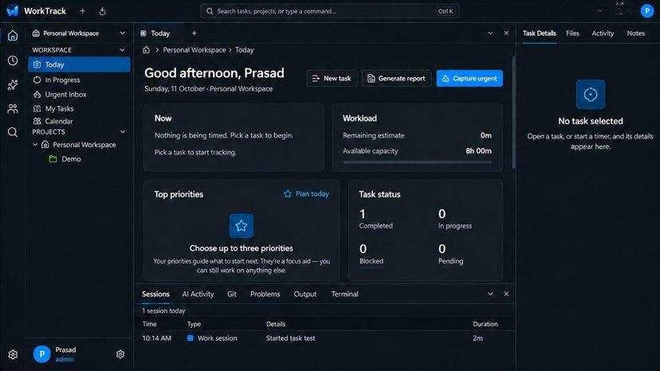Open the AI sparkle icon in the activity bar

(x=13, y=84)
